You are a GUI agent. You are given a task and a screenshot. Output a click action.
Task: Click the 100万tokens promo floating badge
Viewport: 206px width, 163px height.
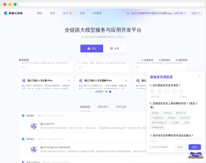(x=196, y=155)
